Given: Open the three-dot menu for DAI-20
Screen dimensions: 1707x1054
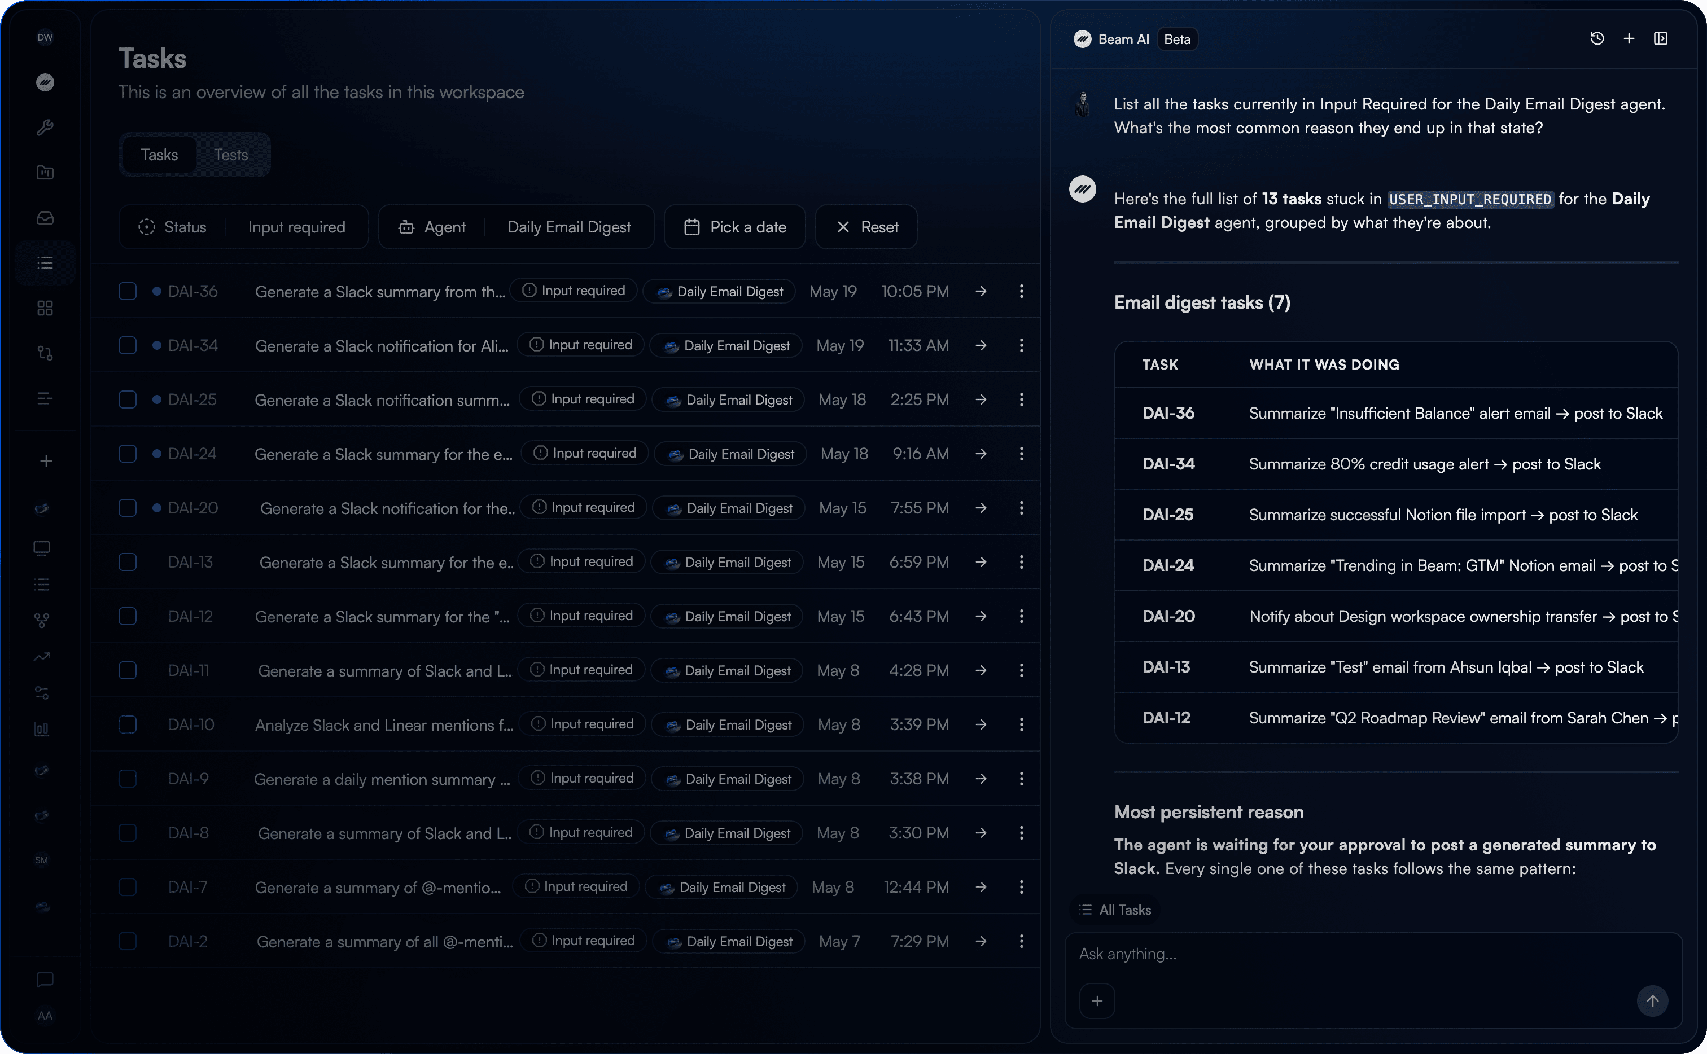Looking at the screenshot, I should click(1022, 508).
